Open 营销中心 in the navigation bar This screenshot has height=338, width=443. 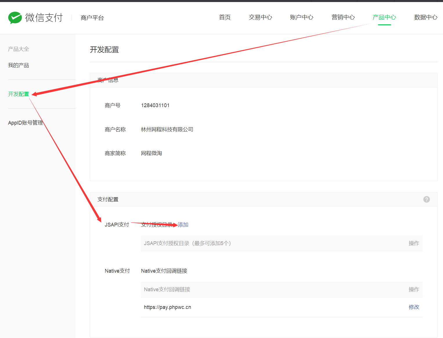[x=343, y=17]
